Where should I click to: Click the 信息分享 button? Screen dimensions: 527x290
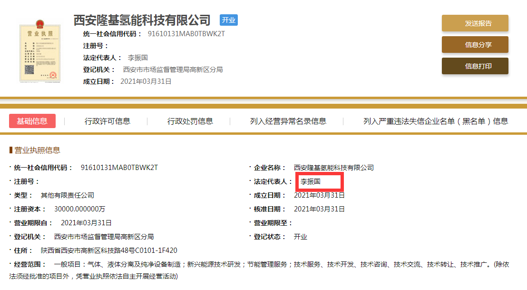[x=475, y=45]
